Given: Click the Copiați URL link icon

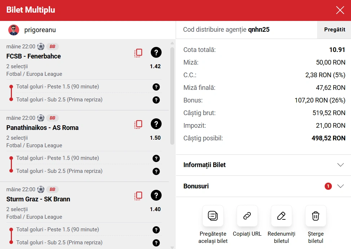Looking at the screenshot, I should click(247, 216).
